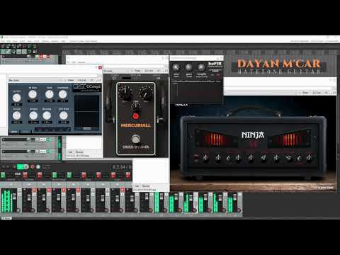Click the red LED on Greed Smasher
This screenshot has height=255, width=340.
(x=135, y=116)
